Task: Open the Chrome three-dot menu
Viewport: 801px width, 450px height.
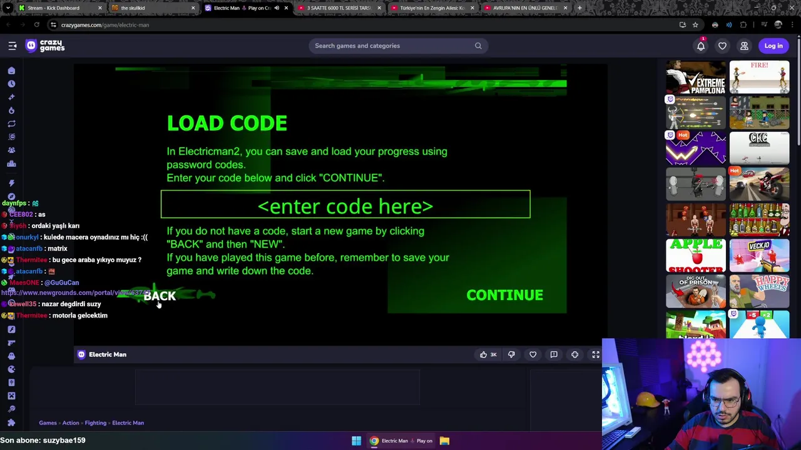Action: point(793,25)
